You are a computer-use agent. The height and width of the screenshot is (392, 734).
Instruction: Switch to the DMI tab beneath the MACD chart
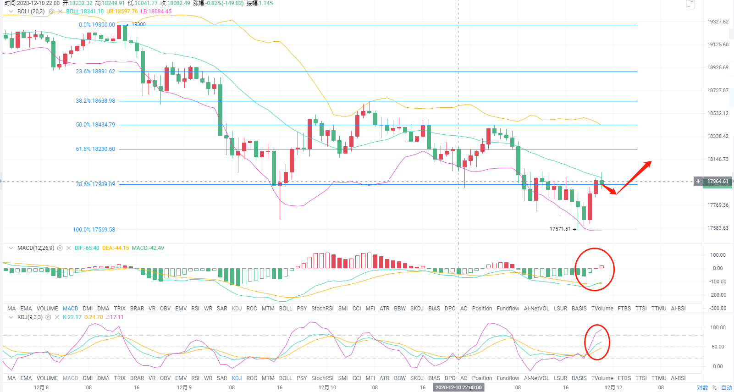88,309
